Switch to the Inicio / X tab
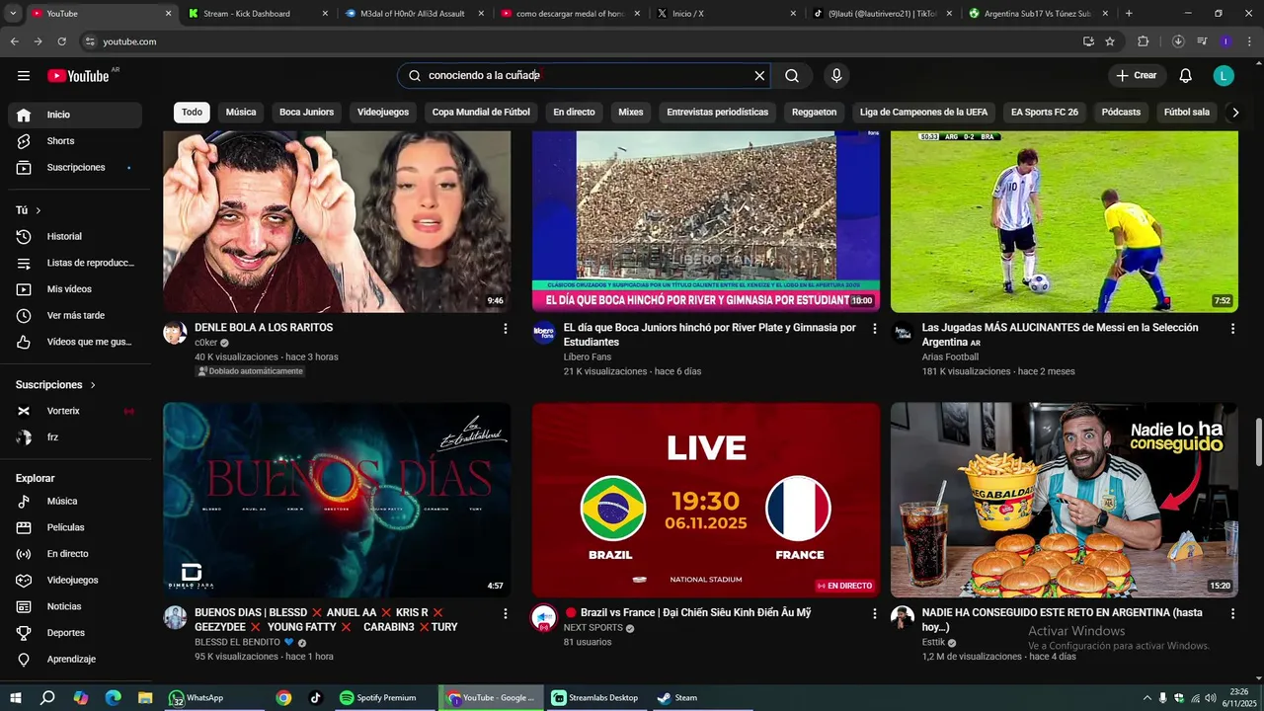Viewport: 1264px width, 711px height. tap(724, 14)
